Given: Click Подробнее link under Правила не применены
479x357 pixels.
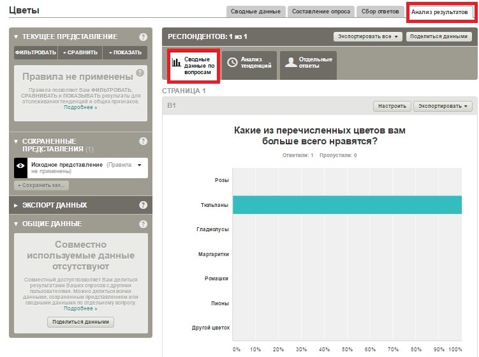Looking at the screenshot, I should pos(80,107).
